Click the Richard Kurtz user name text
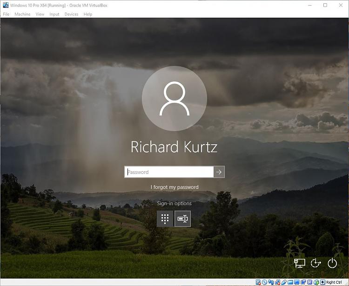 pyautogui.click(x=174, y=147)
